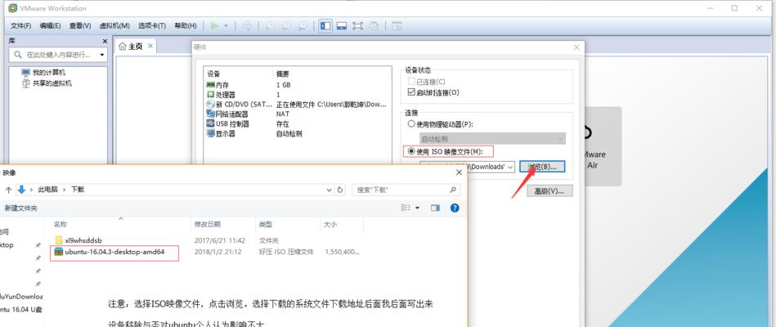Click the console view monitor icon
The height and width of the screenshot is (327, 776).
pyautogui.click(x=342, y=25)
